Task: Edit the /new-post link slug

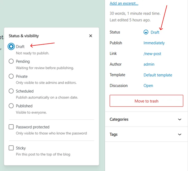Action: [152, 54]
